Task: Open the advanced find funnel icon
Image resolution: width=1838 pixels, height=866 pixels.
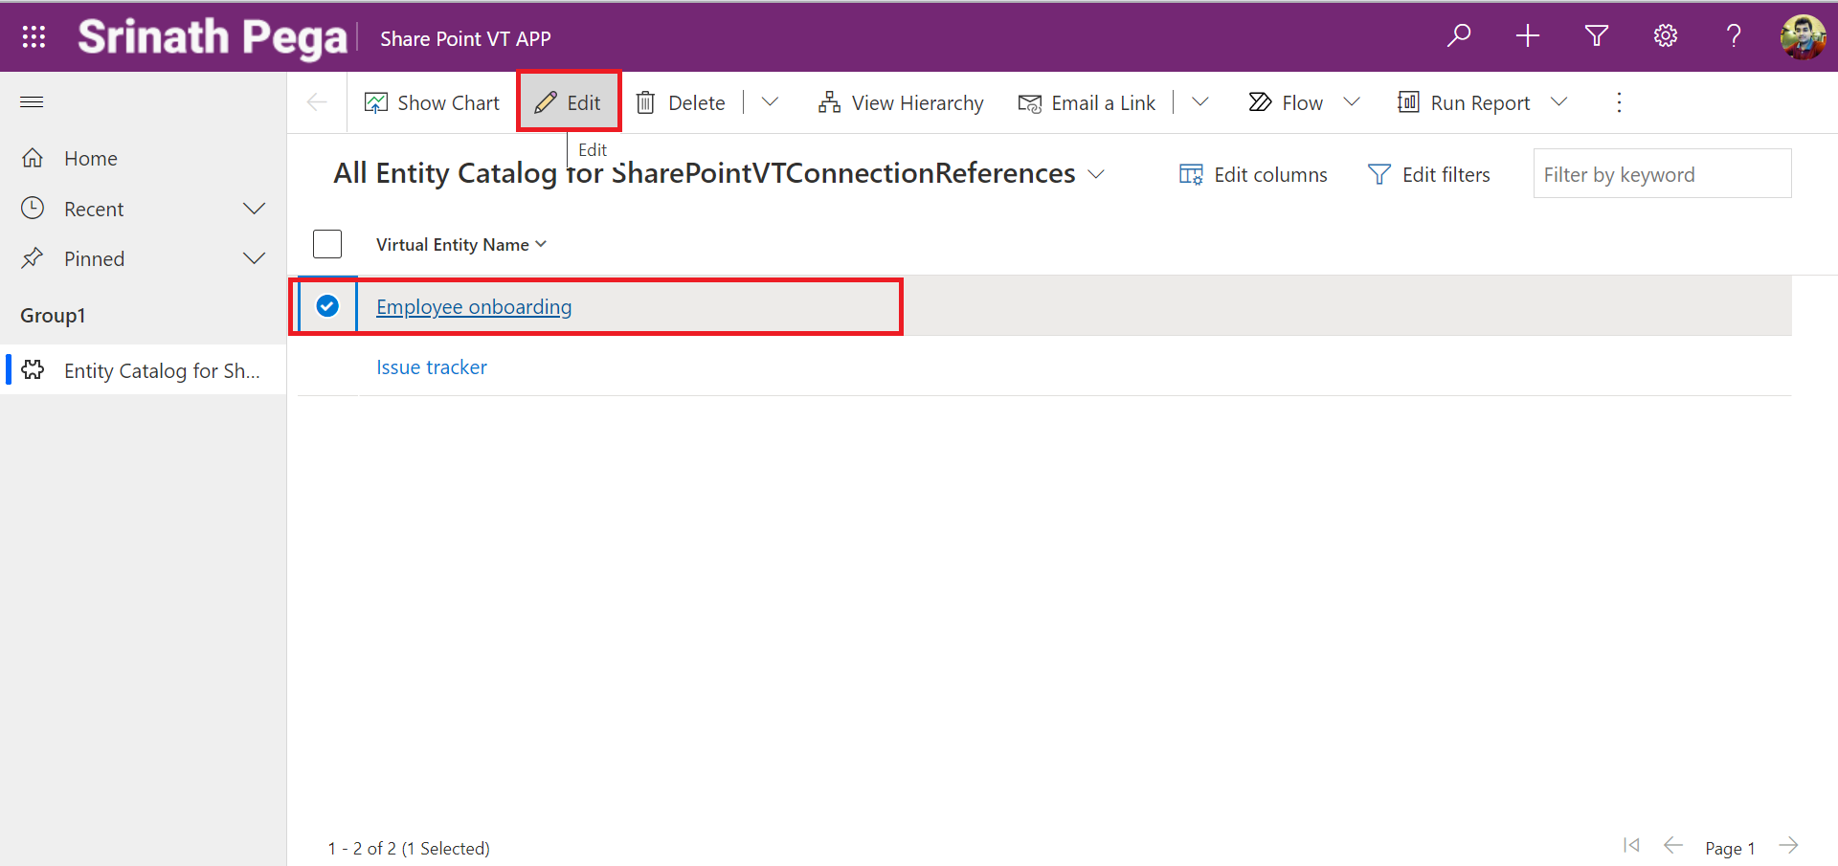Action: pos(1596,36)
